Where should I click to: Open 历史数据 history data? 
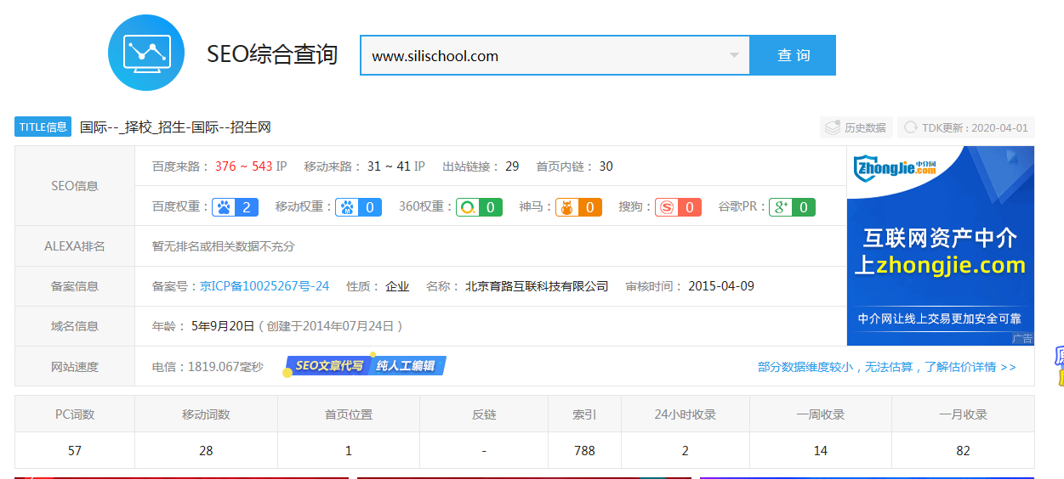pos(856,127)
